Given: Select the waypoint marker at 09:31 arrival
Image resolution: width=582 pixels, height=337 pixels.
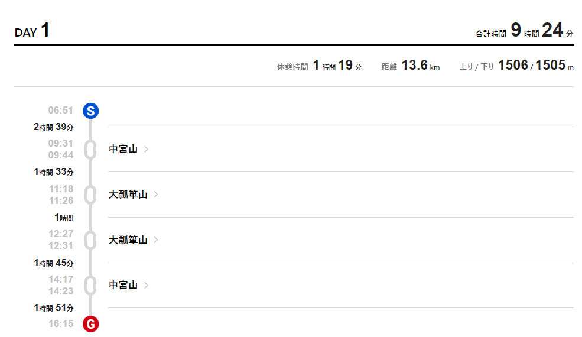Looking at the screenshot, I should 90,150.
